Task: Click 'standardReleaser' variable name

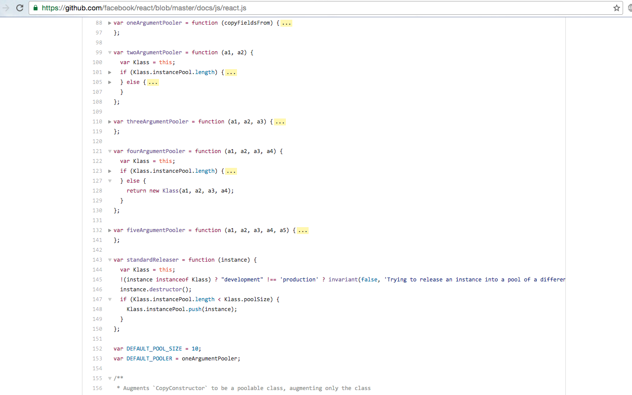Action: [x=153, y=260]
